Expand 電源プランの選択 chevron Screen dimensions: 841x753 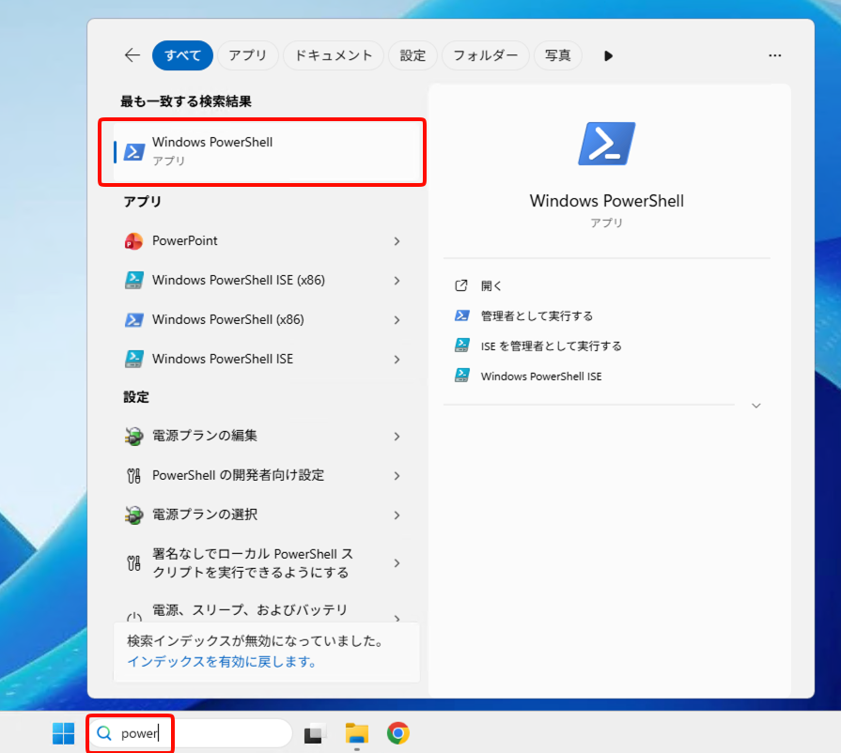pyautogui.click(x=397, y=515)
